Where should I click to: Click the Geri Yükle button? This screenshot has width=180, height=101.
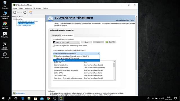[110, 42]
